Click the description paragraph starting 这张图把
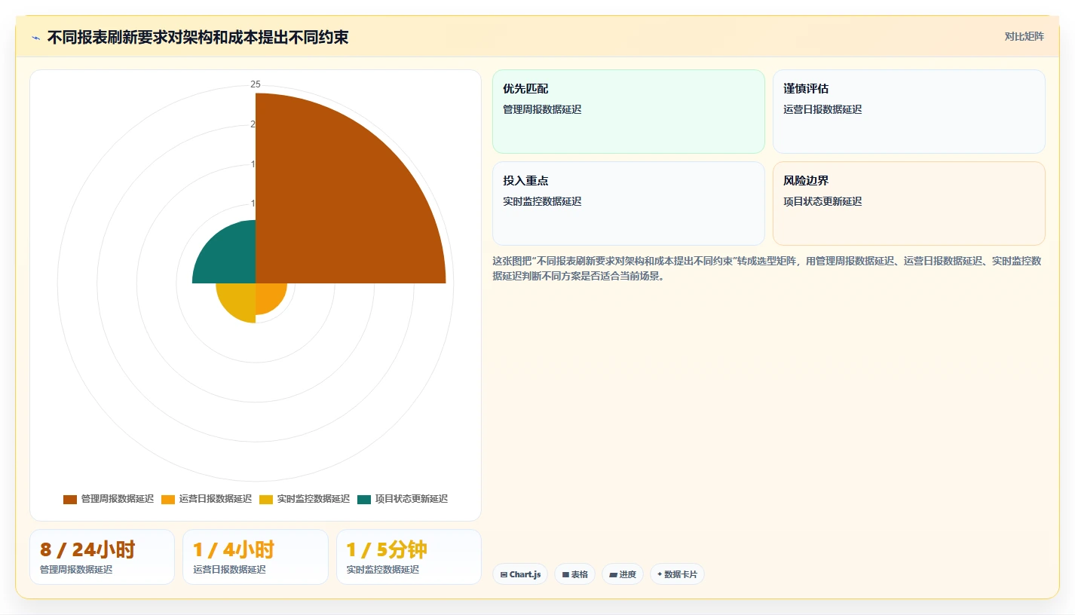This screenshot has width=1075, height=615. 767,268
